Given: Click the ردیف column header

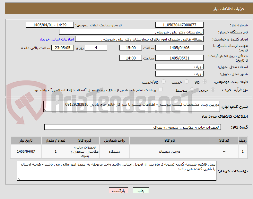Looking at the screenshot, I should pyautogui.click(x=243, y=140).
